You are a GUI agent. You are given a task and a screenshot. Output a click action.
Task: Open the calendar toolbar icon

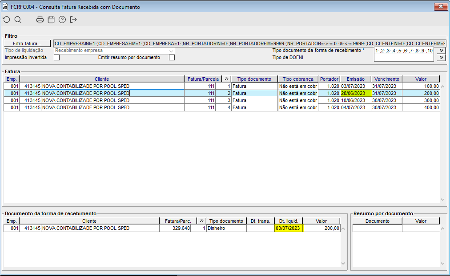click(51, 20)
